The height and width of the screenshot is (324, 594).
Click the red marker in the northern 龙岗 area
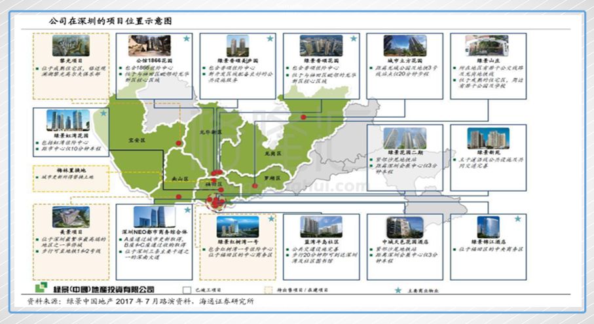(x=303, y=117)
